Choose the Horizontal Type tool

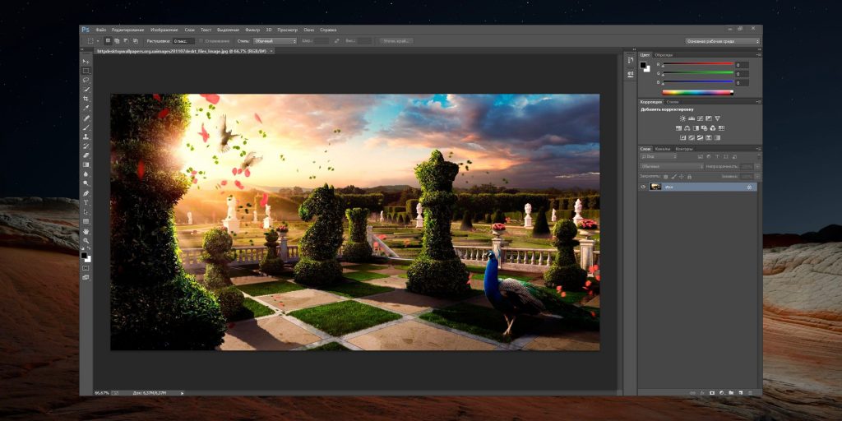[86, 202]
